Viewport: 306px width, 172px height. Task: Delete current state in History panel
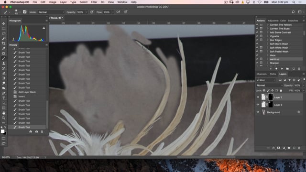(42, 132)
